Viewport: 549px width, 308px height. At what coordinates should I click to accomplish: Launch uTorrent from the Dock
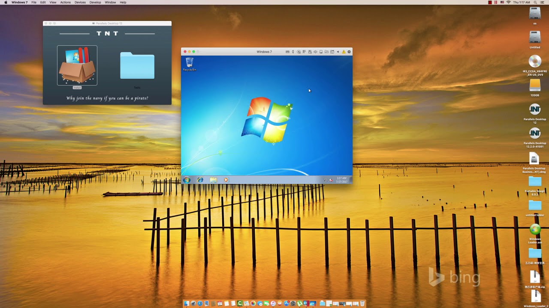tap(300, 303)
